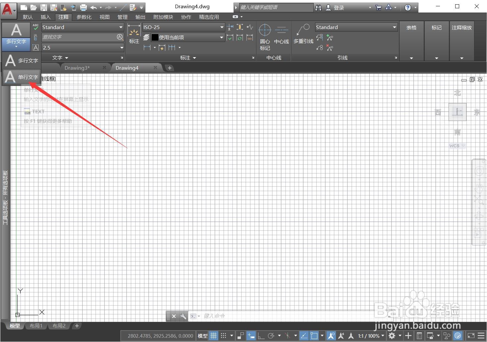
Task: Select 多行文字 from text dropdown list
Action: click(22, 60)
